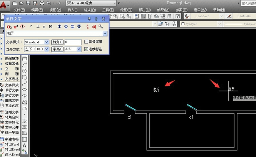Click the rotation angle input field
Viewport: 256px width, 157px height.
pos(73,42)
